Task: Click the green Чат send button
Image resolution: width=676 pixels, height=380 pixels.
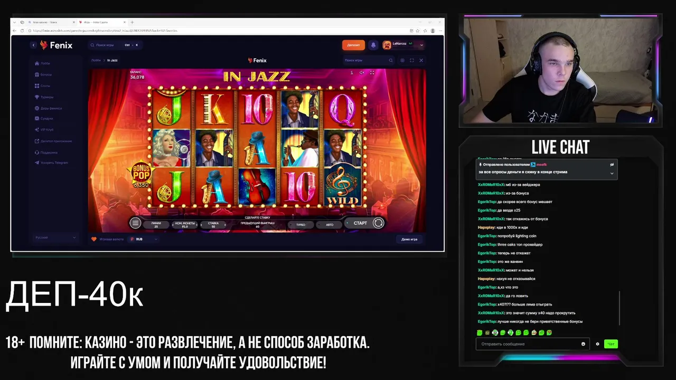Action: (x=611, y=344)
